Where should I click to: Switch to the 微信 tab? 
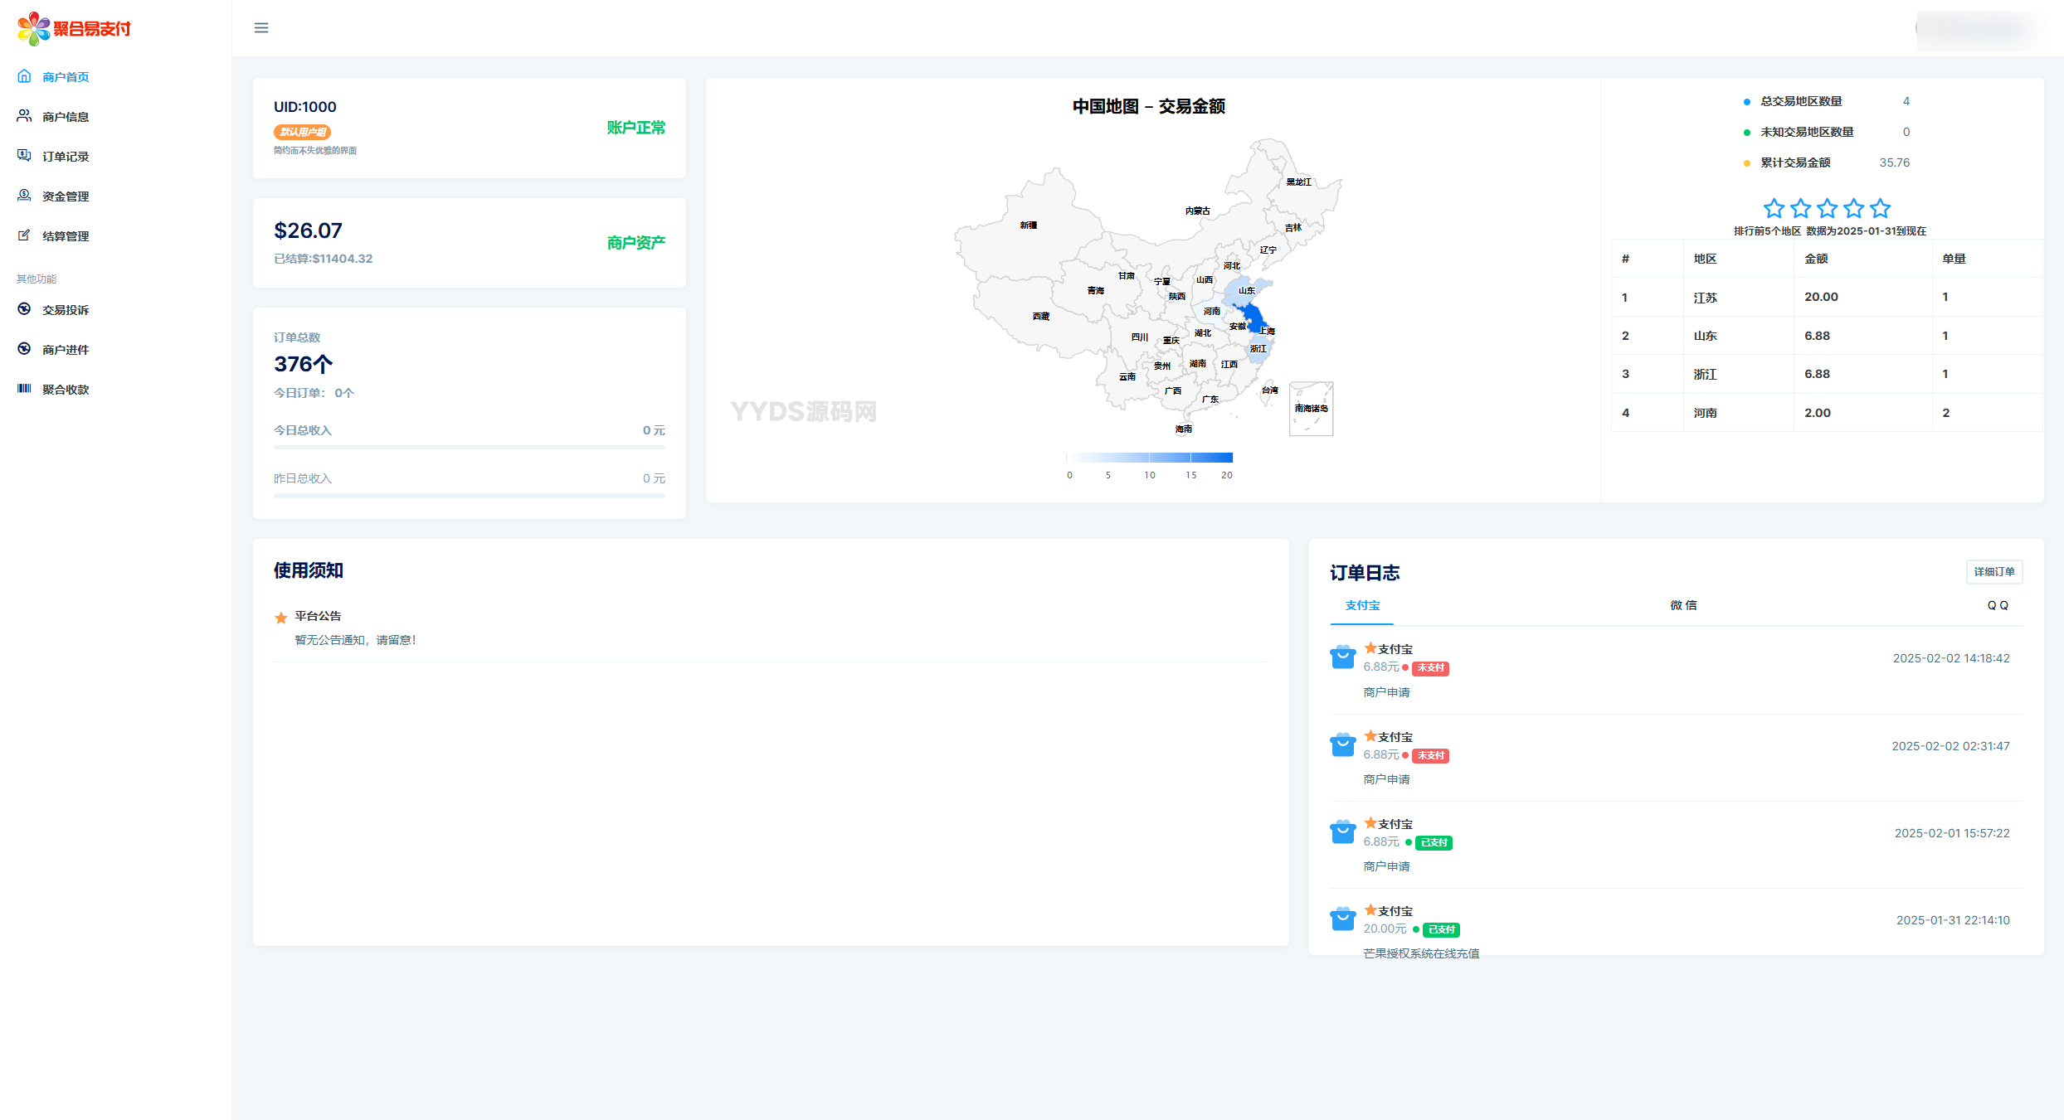click(x=1683, y=605)
